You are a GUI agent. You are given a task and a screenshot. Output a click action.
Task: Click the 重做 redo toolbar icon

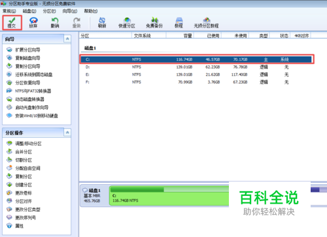click(77, 22)
